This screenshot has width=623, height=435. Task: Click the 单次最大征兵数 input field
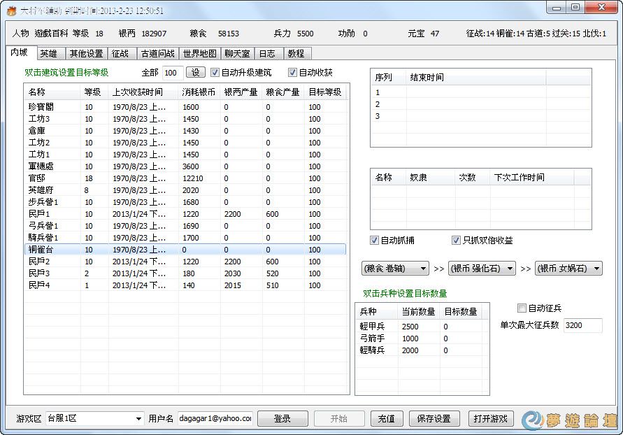tap(582, 325)
